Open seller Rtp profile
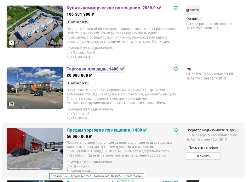Screen dimensions: 252x182 188,69
